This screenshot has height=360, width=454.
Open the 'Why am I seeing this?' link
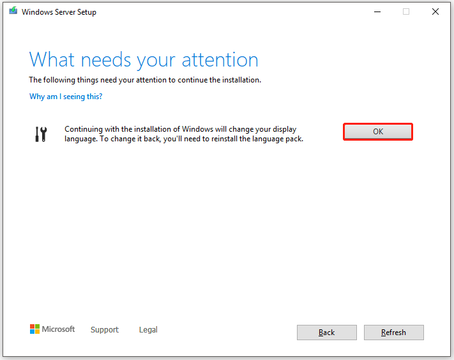coord(66,97)
